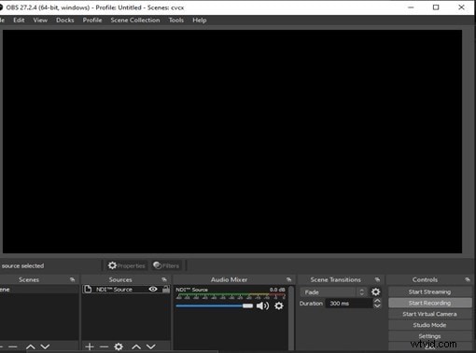
Task: Click the black preview canvas
Action: pos(232,142)
